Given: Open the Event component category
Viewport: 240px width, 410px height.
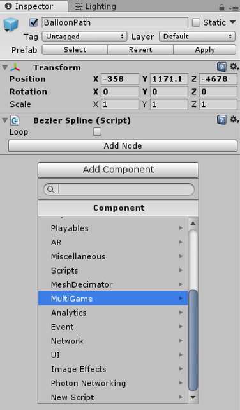Looking at the screenshot, I should click(x=113, y=327).
